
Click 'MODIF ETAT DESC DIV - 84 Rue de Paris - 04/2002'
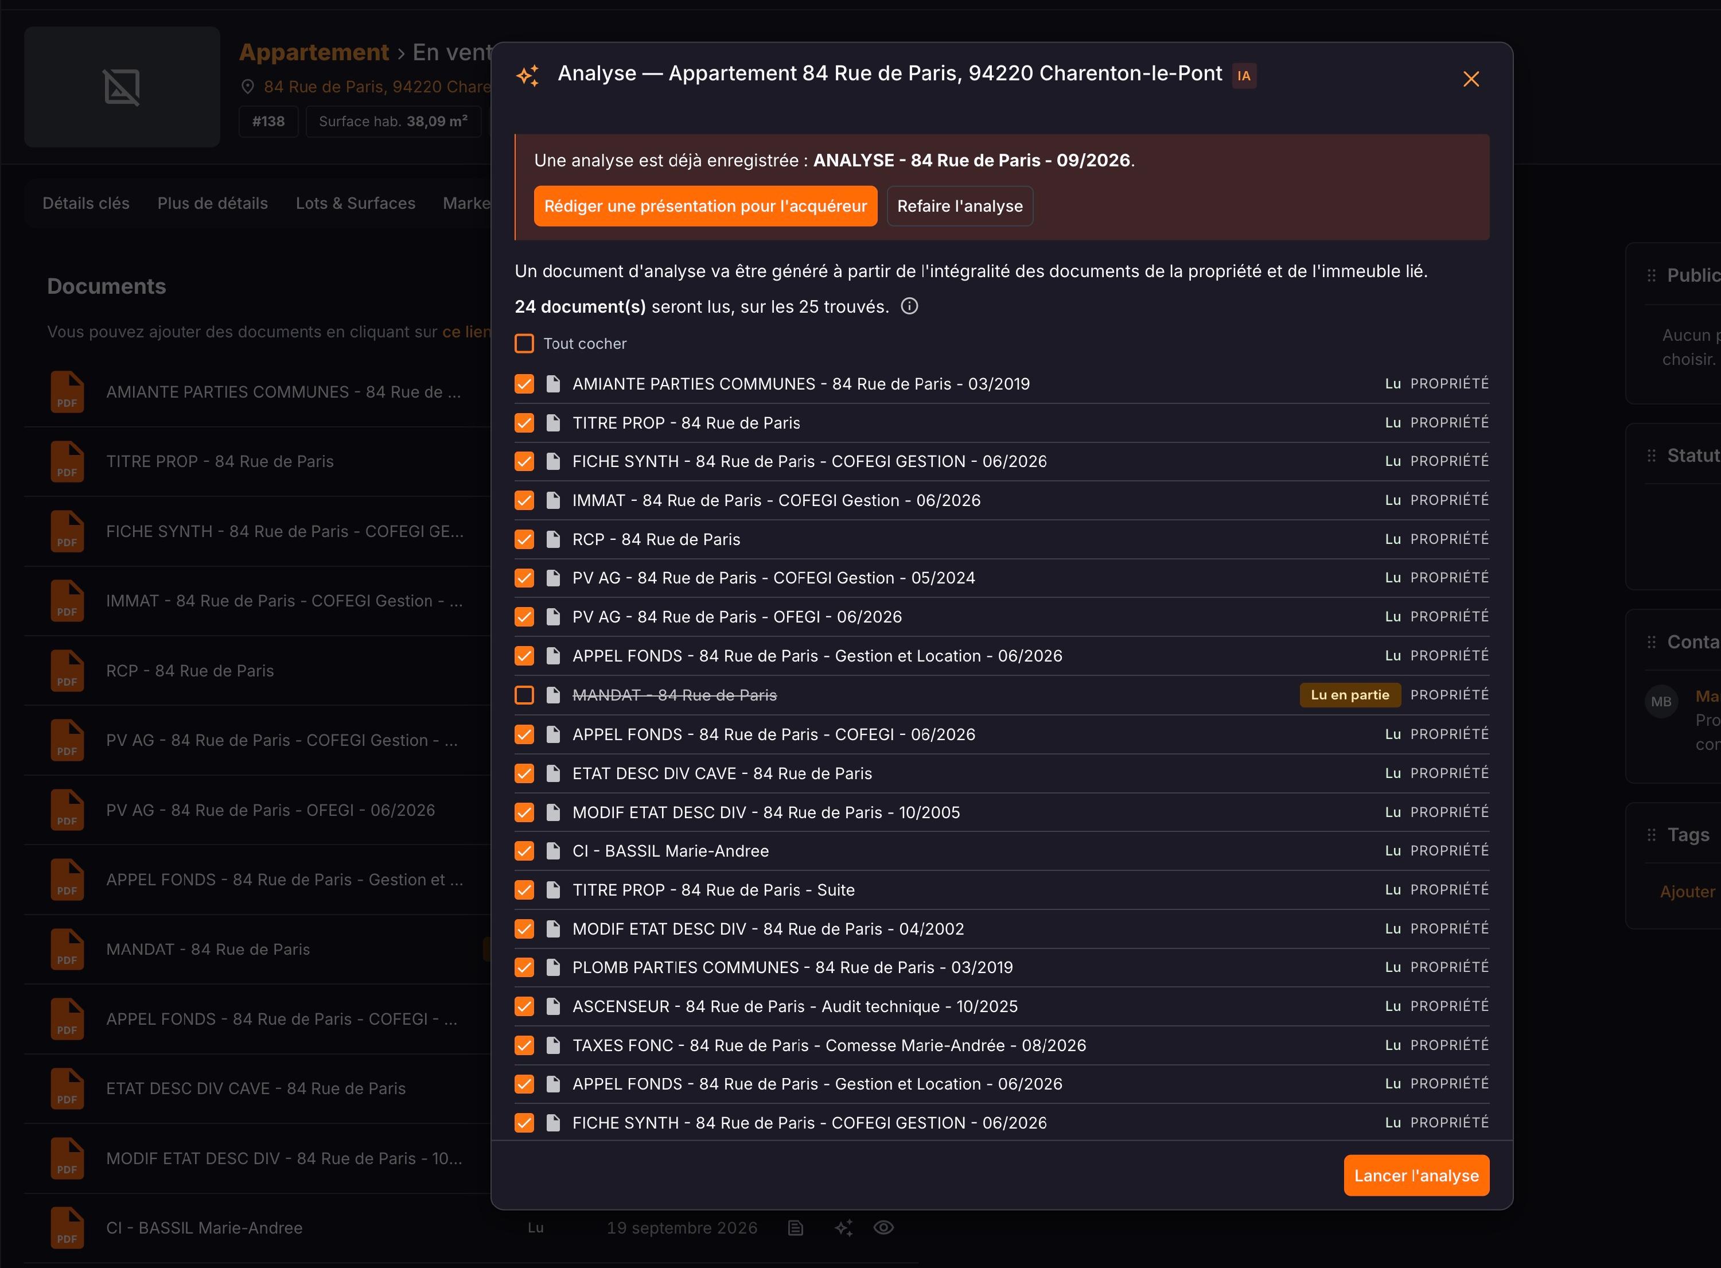[768, 929]
